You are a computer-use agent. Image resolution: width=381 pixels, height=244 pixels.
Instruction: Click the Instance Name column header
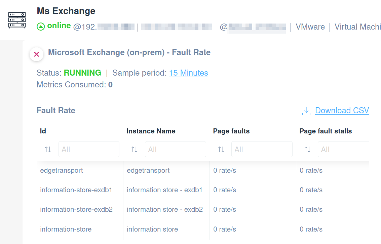151,131
